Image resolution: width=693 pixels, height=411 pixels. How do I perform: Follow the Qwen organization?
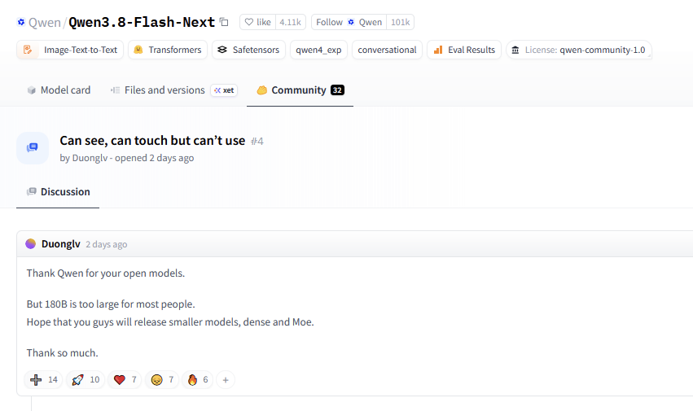tap(349, 22)
